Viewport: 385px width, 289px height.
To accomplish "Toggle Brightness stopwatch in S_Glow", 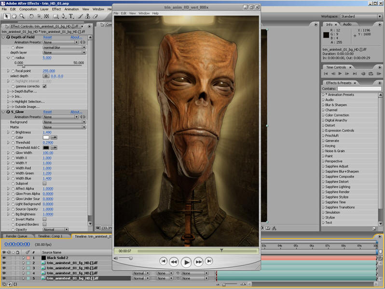I will (x=13, y=132).
